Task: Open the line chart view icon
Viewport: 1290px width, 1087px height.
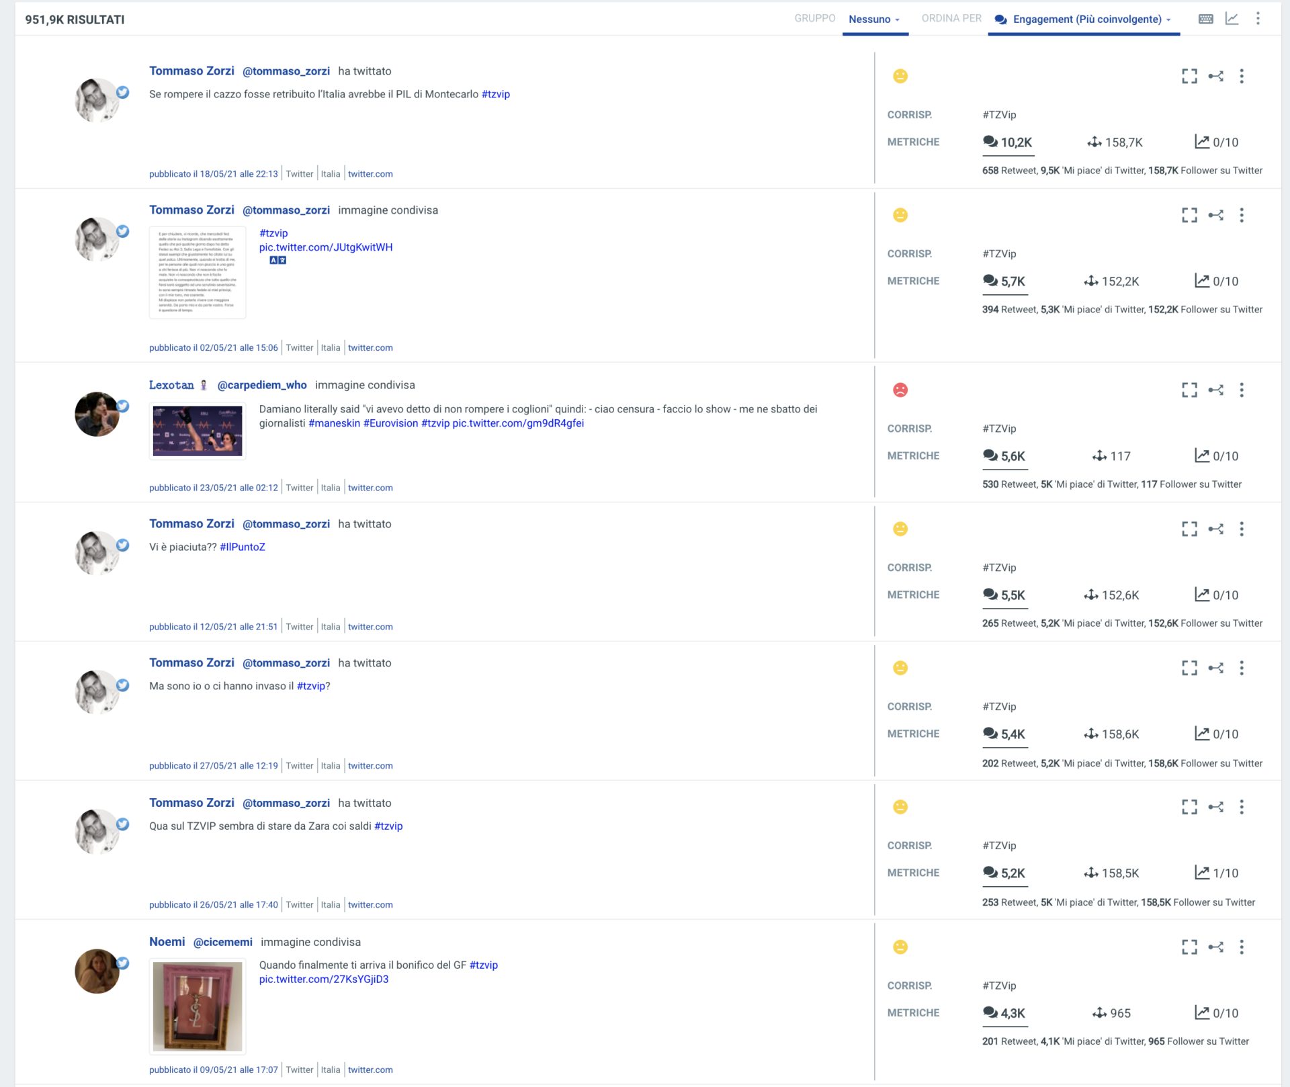Action: pyautogui.click(x=1232, y=19)
